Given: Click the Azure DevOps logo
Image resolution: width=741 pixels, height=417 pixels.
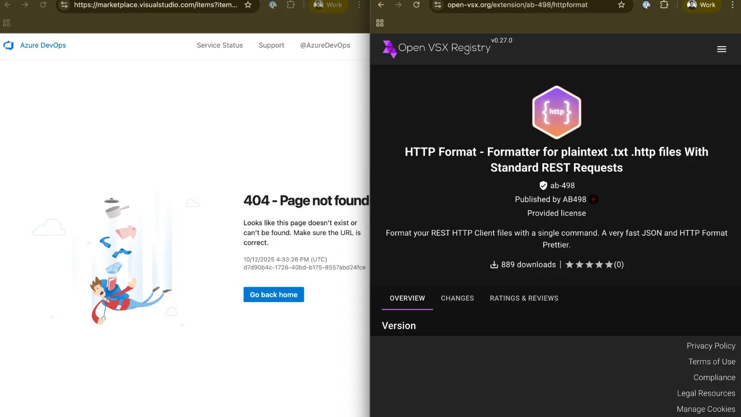Looking at the screenshot, I should pyautogui.click(x=9, y=45).
